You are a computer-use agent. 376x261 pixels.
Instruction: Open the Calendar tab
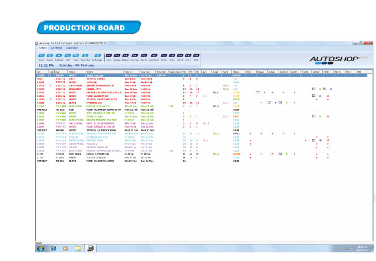tap(72, 48)
